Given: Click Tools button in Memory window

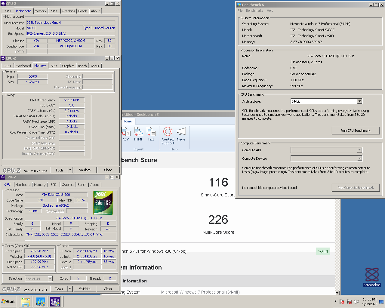Looking at the screenshot, I should tap(60, 170).
